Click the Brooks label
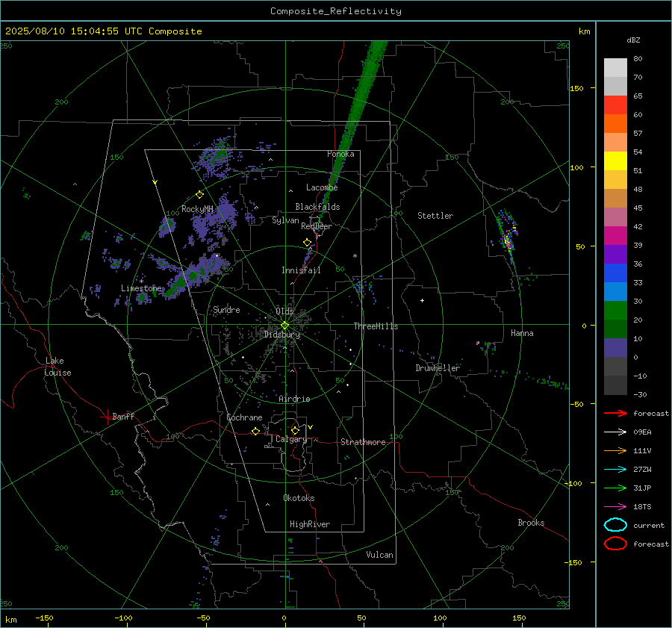The height and width of the screenshot is (628, 672). pos(531,523)
